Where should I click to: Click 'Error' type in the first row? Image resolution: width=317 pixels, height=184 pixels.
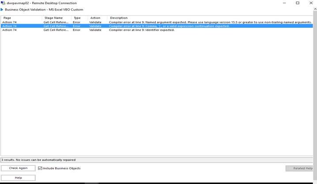[x=76, y=22]
